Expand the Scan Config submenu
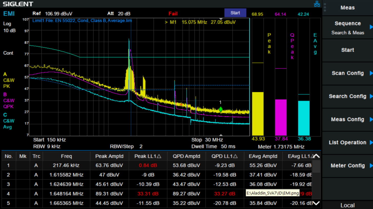The width and height of the screenshot is (373, 209). pyautogui.click(x=347, y=73)
